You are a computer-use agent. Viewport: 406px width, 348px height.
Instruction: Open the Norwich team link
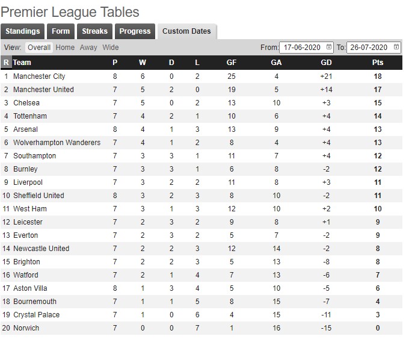[x=26, y=328]
